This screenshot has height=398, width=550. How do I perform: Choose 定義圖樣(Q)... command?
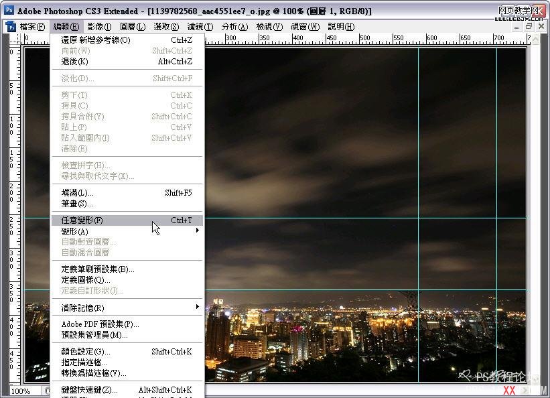click(x=127, y=280)
